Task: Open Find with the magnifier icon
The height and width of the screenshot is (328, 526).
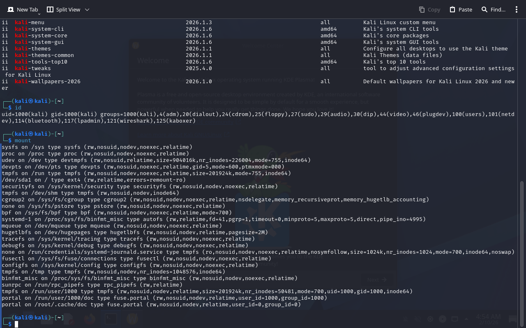Action: (484, 9)
